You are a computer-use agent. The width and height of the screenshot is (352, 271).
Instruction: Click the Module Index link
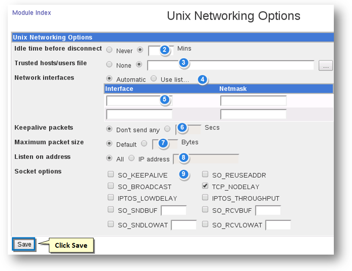pyautogui.click(x=32, y=13)
